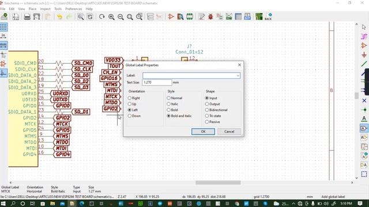Select the Place junction tool

coord(364,110)
